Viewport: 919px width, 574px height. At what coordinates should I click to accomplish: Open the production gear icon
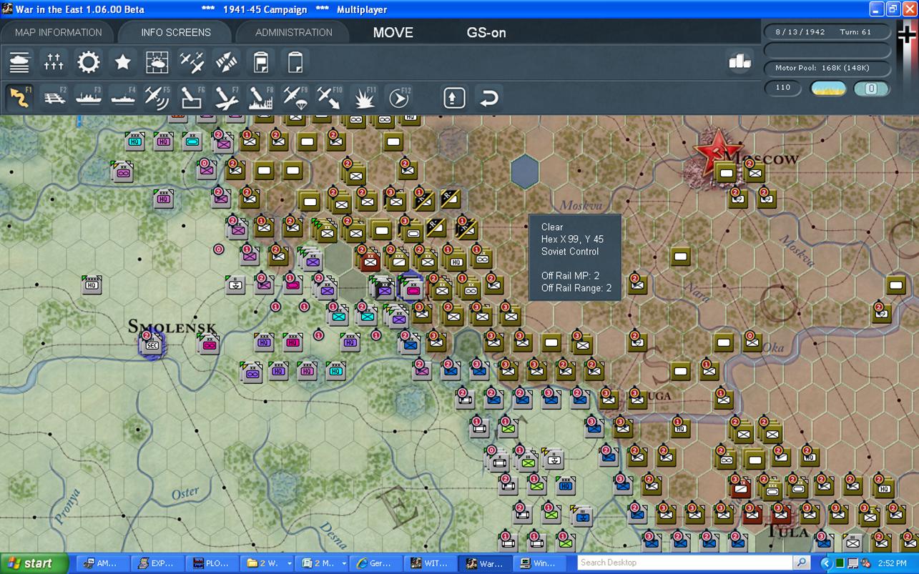point(88,62)
